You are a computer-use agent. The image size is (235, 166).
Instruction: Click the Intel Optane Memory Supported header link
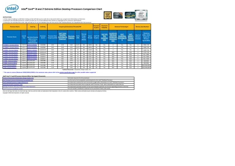(131, 37)
